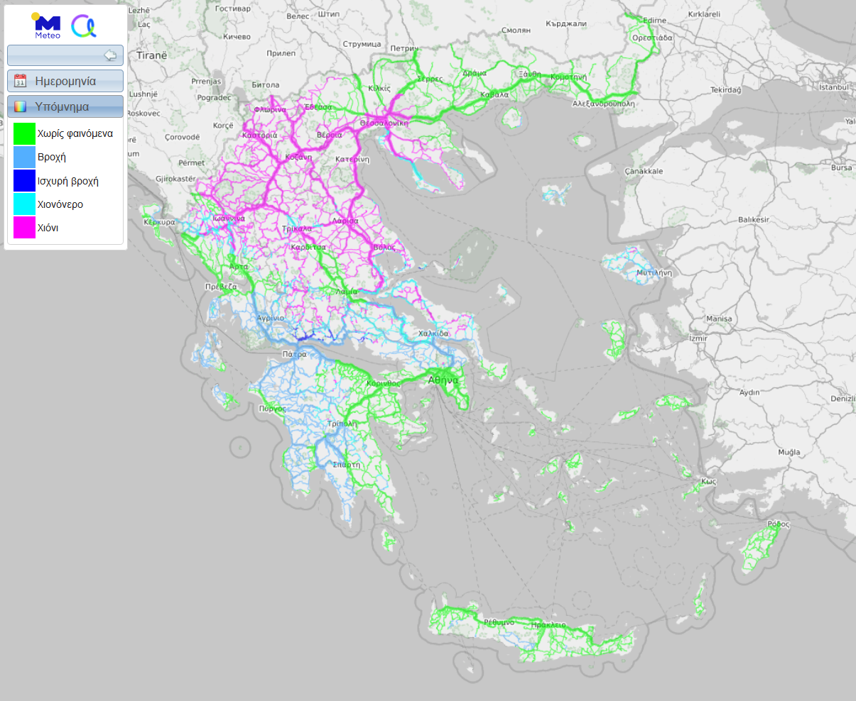The height and width of the screenshot is (701, 856).
Task: Click the Πάτρα city label
Action: click(294, 354)
